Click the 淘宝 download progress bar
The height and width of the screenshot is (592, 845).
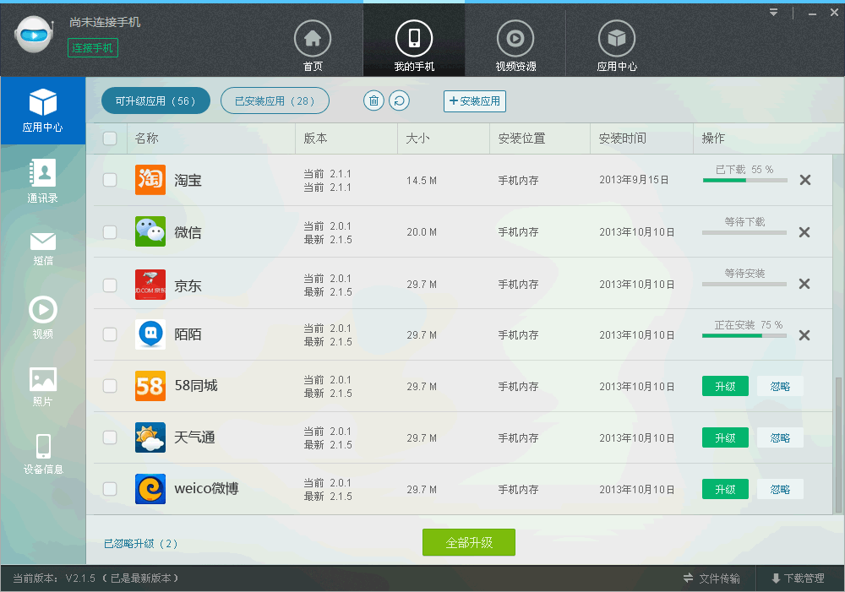point(744,180)
